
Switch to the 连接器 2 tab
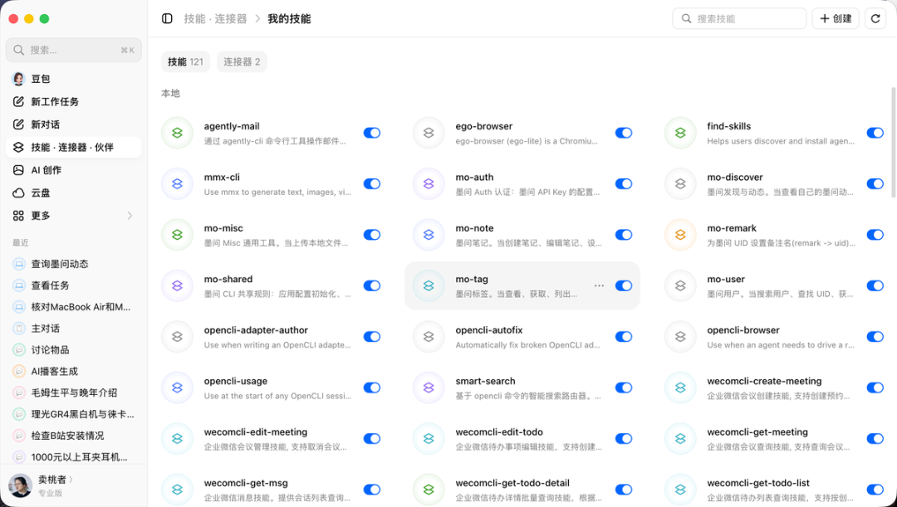[x=242, y=61]
